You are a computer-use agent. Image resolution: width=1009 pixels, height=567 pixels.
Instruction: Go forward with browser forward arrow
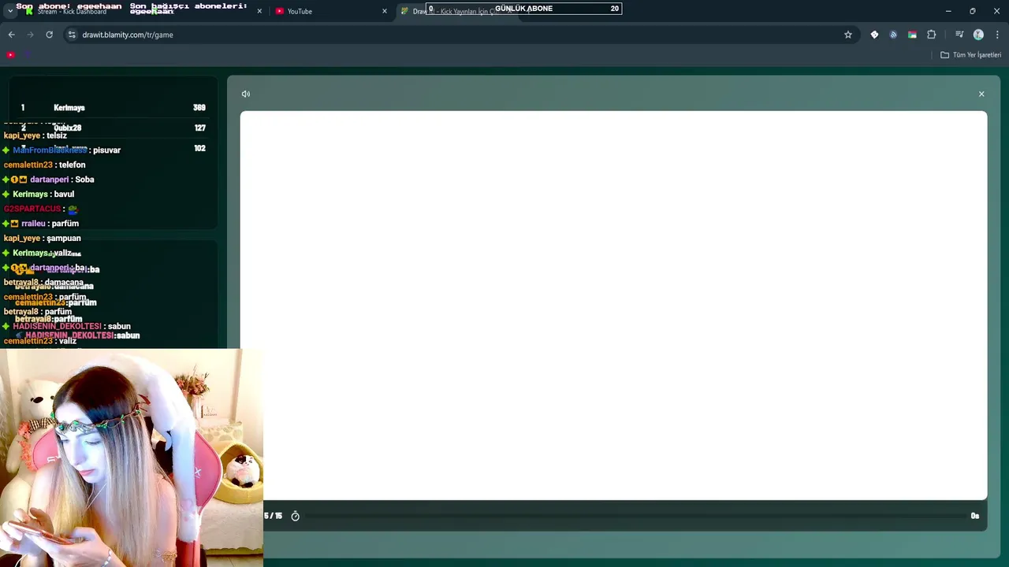coord(30,35)
